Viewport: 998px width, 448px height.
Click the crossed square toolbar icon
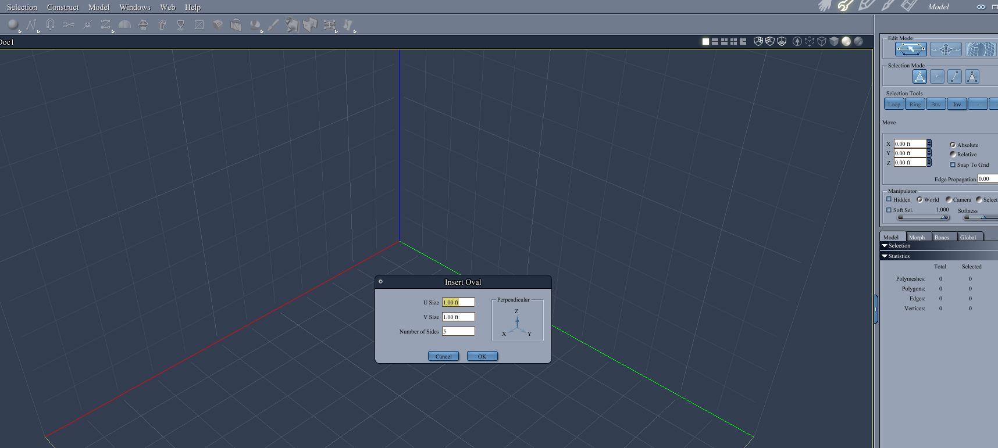click(x=199, y=24)
